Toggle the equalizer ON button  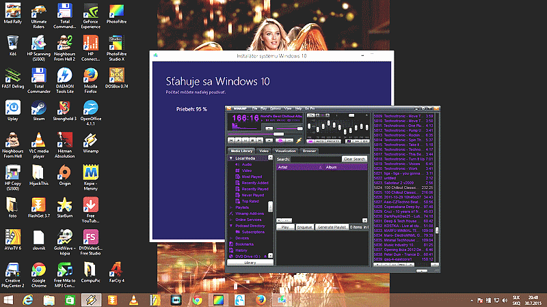coord(310,141)
